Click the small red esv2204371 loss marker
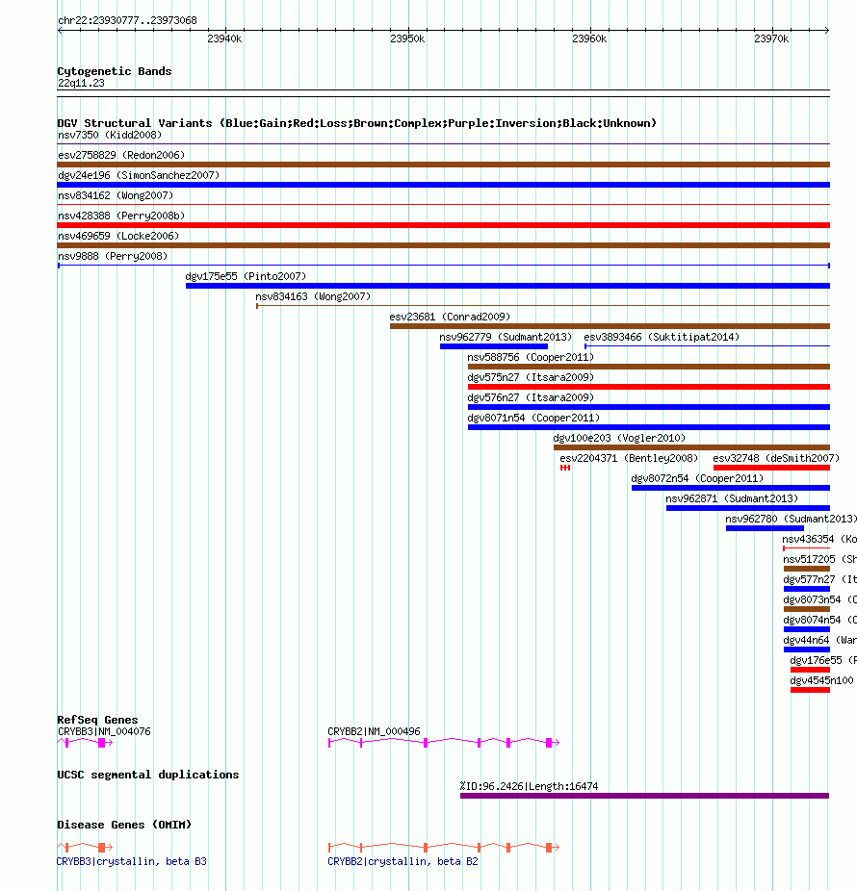857x891 pixels. 565,468
